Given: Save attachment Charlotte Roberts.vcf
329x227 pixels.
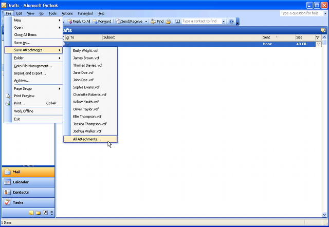Looking at the screenshot, I should coord(90,94).
